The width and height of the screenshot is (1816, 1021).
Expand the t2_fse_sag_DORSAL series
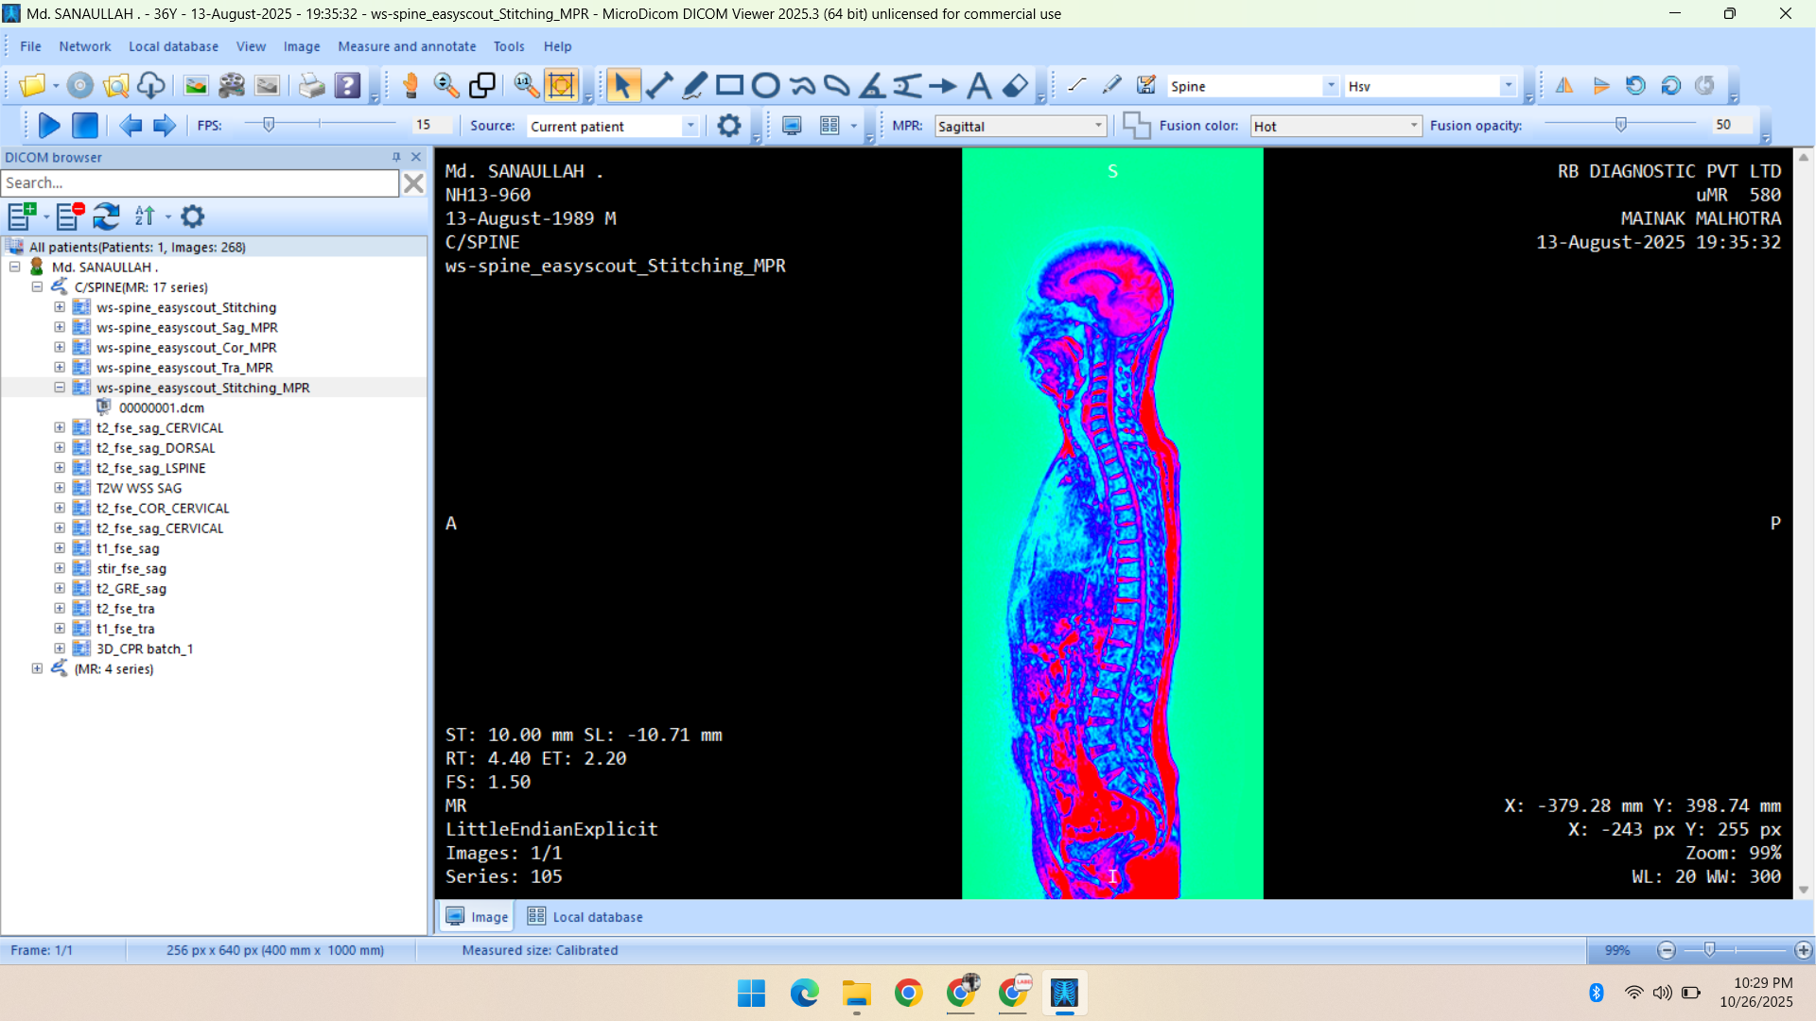coord(60,448)
